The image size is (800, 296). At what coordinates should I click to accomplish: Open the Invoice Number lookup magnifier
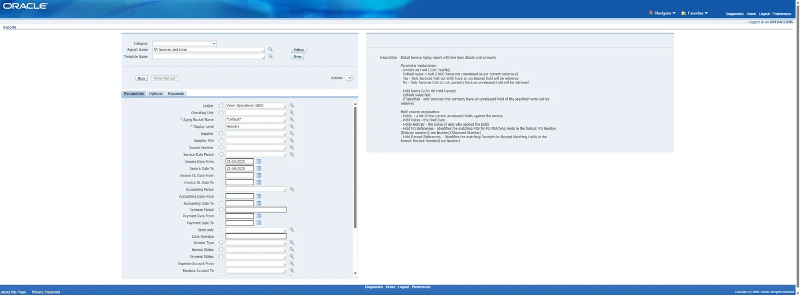(291, 147)
